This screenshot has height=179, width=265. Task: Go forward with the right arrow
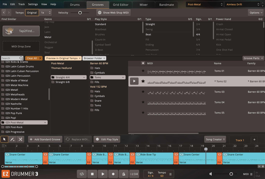[x=9, y=12]
